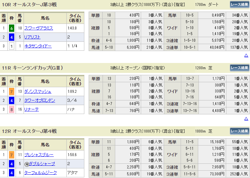Click blue frame number 4 beside ターフェルムジーク
Image resolution: width=250 pixels, height=178 pixels.
[12, 173]
